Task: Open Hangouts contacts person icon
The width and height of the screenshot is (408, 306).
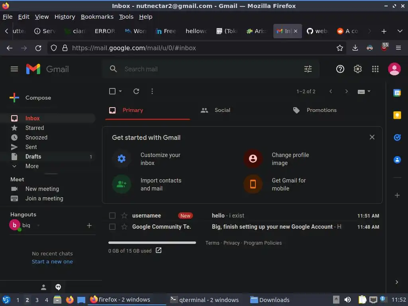Action: coord(43,287)
